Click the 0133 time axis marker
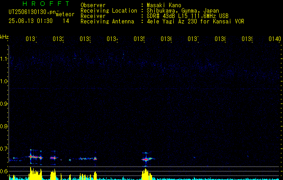Viewport: 283px width, 180px height. [x=85, y=39]
